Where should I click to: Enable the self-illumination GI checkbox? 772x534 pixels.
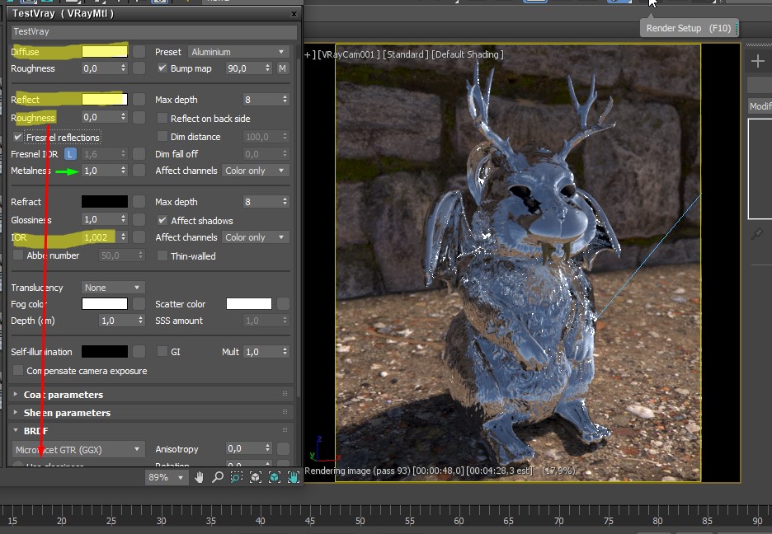162,351
